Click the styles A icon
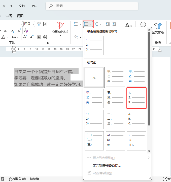This screenshot has width=171, height=182. click(x=128, y=24)
